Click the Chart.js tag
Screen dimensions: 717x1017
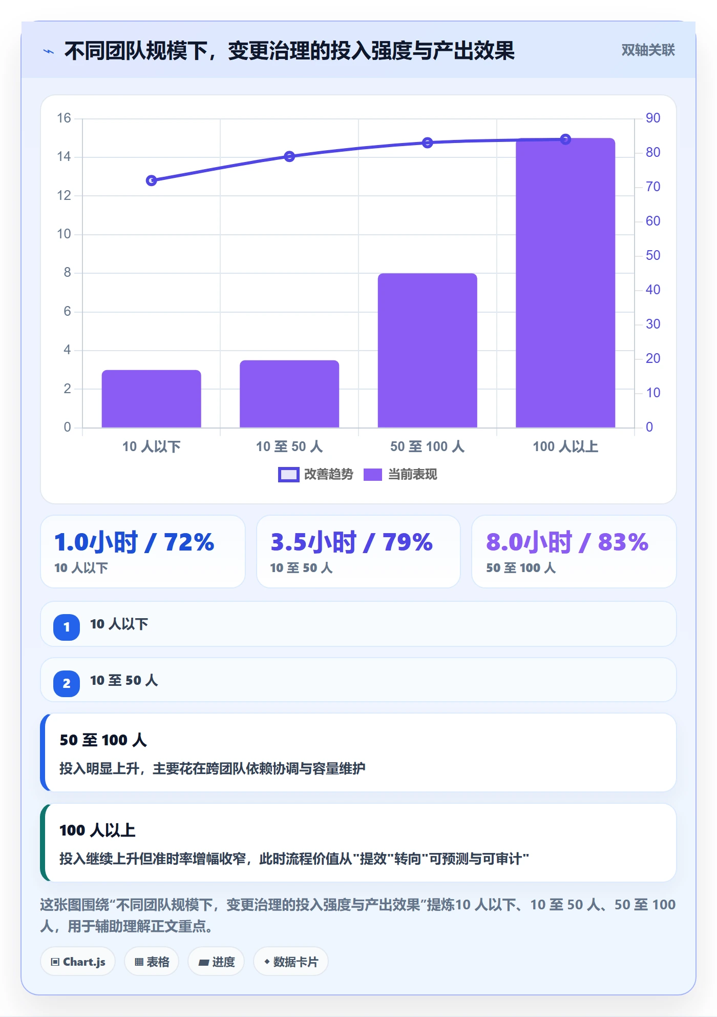coord(78,962)
